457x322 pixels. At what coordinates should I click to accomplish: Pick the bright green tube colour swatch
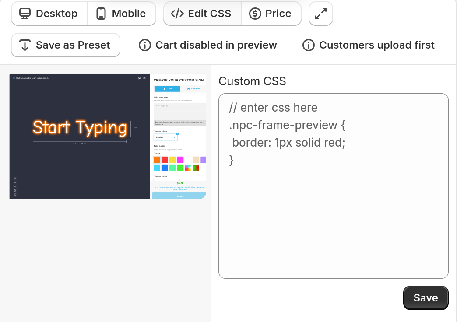pos(180,168)
